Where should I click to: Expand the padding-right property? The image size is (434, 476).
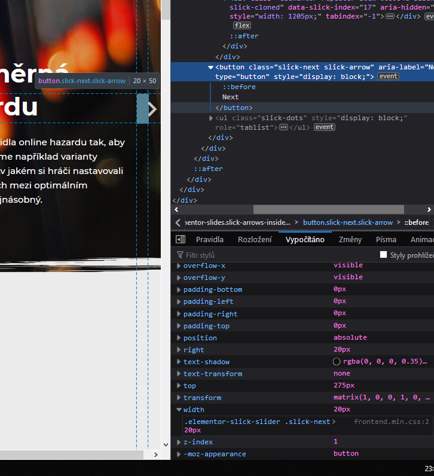pos(179,314)
